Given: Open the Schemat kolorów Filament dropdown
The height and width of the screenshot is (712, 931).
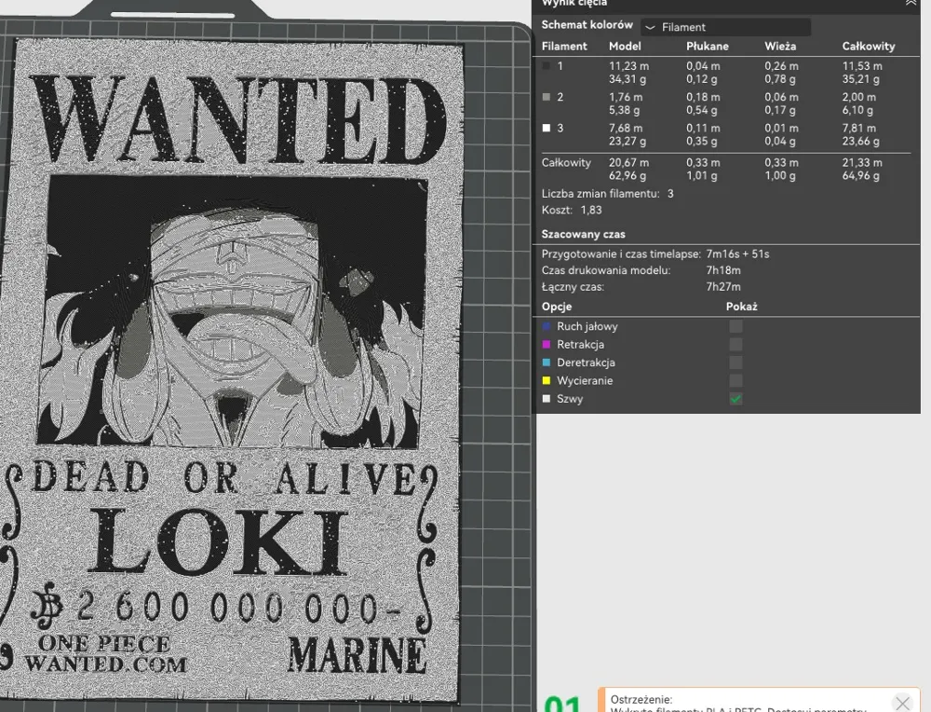Looking at the screenshot, I should click(x=725, y=27).
